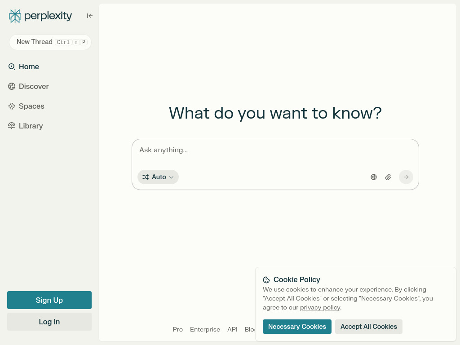Open the Discover section
Viewport: 460px width, 345px height.
click(34, 86)
